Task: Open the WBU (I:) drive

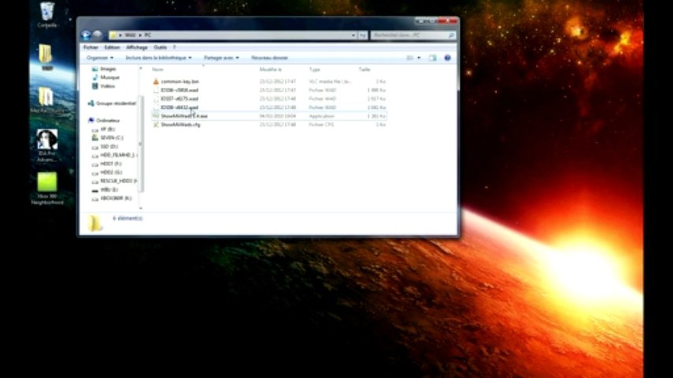Action: 109,190
